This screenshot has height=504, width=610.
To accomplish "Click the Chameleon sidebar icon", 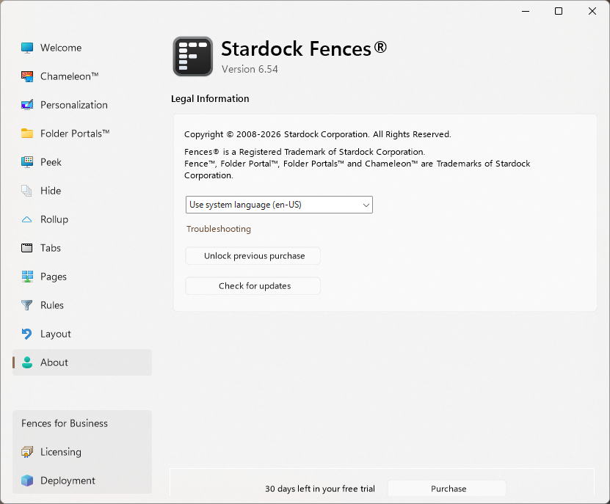I will point(27,76).
